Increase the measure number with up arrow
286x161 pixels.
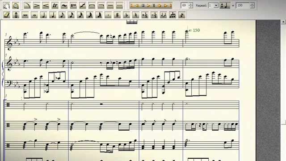tap(191, 4)
